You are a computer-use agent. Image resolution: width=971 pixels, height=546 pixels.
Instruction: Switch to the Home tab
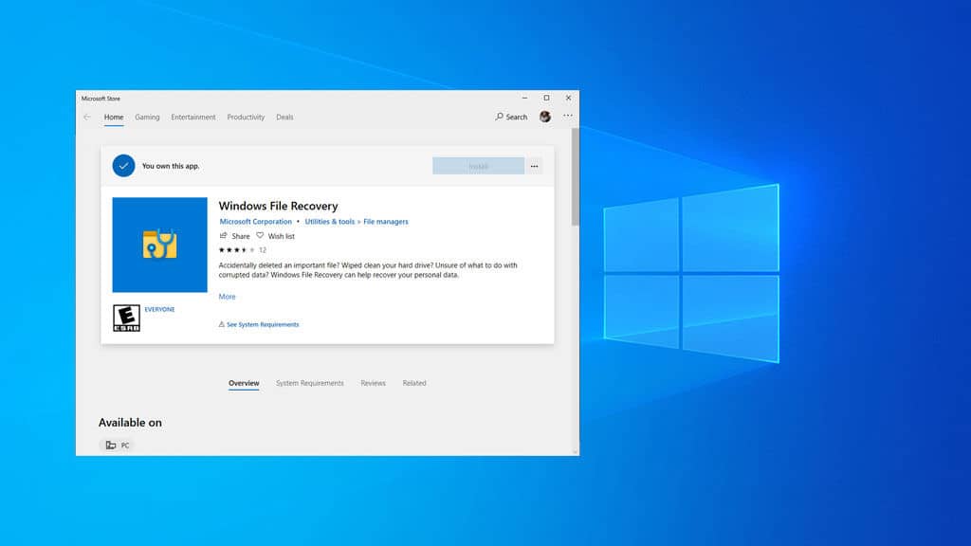point(114,117)
